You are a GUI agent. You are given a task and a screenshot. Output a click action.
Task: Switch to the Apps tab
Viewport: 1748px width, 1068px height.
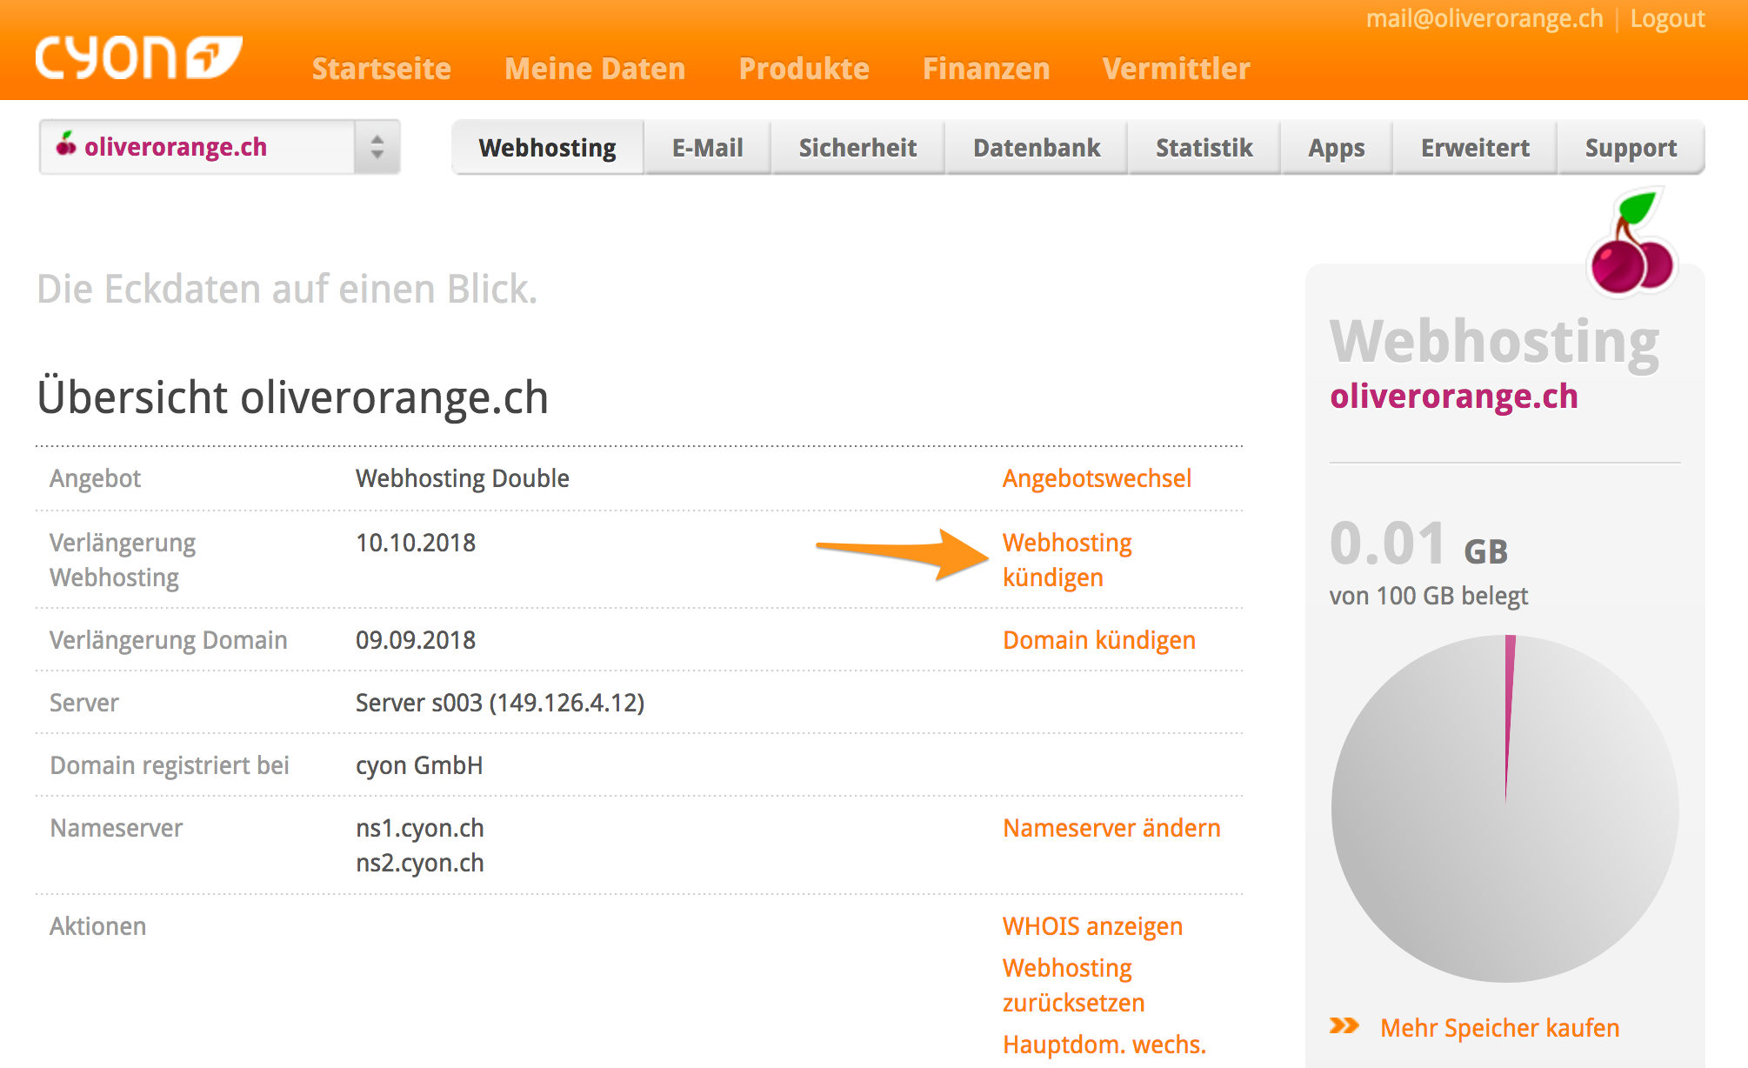tap(1337, 148)
